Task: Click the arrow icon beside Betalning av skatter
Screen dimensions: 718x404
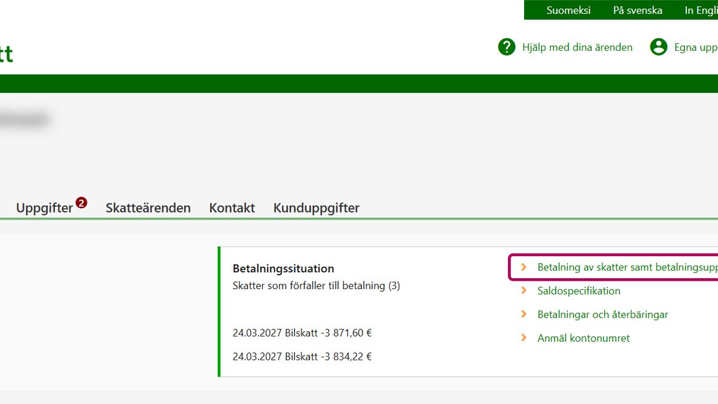Action: [x=524, y=268]
